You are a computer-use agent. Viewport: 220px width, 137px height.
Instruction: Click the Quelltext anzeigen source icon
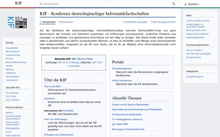(x=124, y=22)
